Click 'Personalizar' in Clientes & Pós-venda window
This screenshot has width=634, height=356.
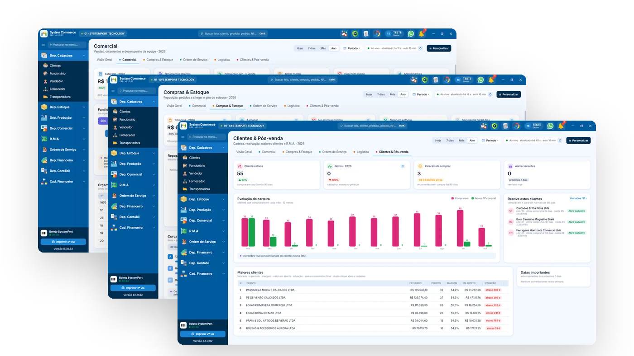tap(578, 141)
